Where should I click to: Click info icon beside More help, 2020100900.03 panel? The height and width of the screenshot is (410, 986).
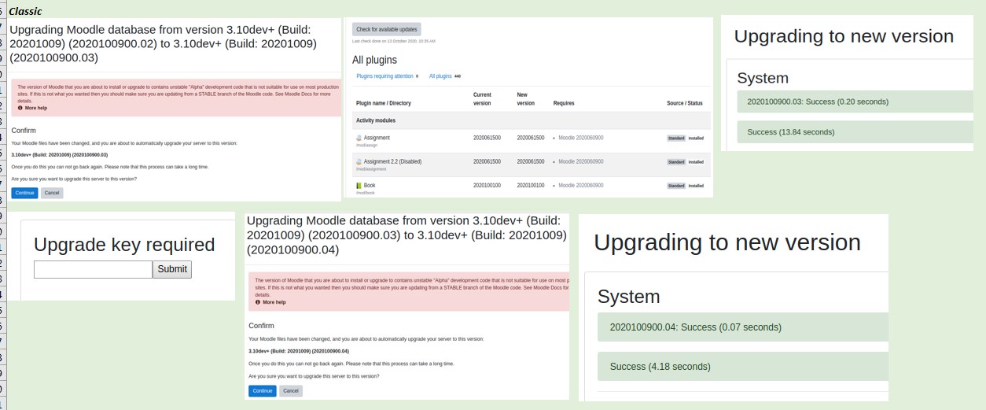click(20, 108)
